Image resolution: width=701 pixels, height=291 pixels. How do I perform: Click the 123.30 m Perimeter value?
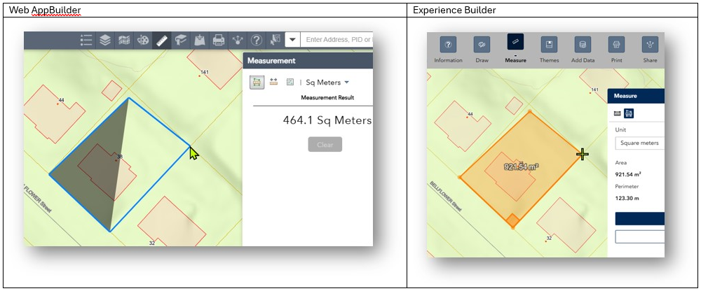(x=627, y=197)
